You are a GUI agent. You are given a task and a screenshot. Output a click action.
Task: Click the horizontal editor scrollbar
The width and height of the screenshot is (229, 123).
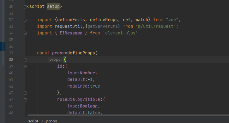click(x=128, y=115)
